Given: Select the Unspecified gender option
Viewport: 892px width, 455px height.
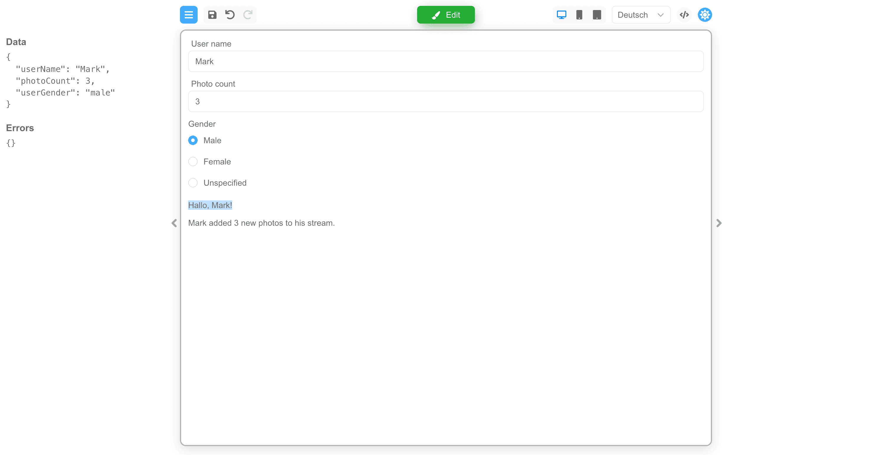Looking at the screenshot, I should pos(193,183).
